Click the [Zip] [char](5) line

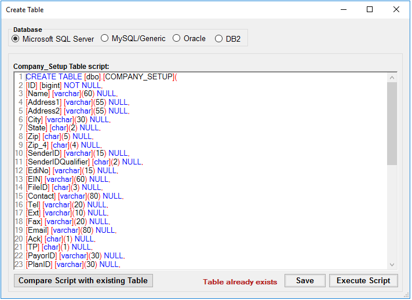[x=60, y=137]
